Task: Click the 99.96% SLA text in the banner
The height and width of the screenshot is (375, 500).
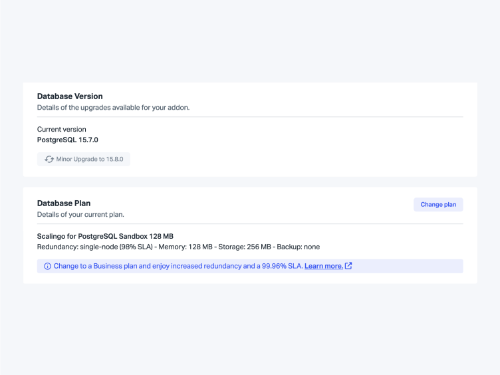Action: 281,266
